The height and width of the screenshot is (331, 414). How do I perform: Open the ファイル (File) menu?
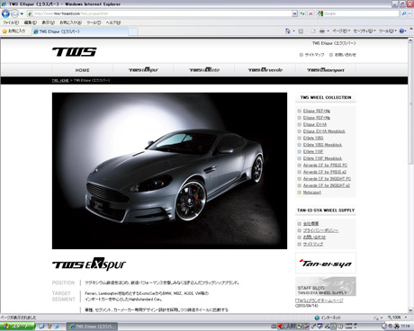coord(11,22)
